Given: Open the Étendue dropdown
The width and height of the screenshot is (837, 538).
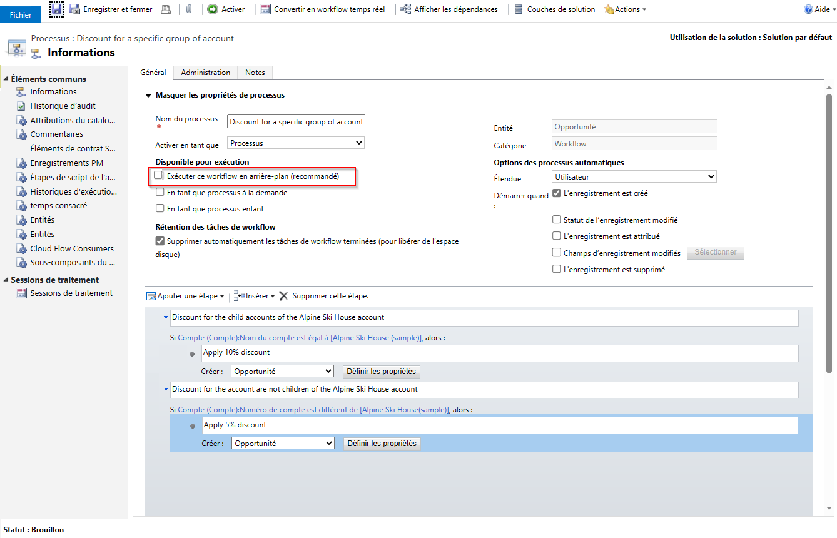Looking at the screenshot, I should tap(634, 176).
